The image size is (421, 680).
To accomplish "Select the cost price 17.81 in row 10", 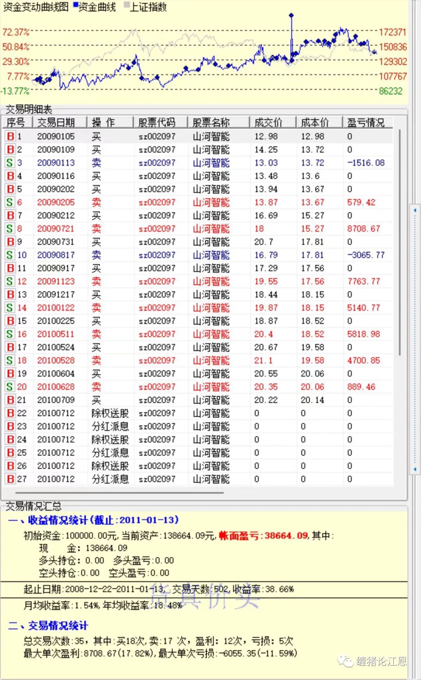I will (312, 255).
